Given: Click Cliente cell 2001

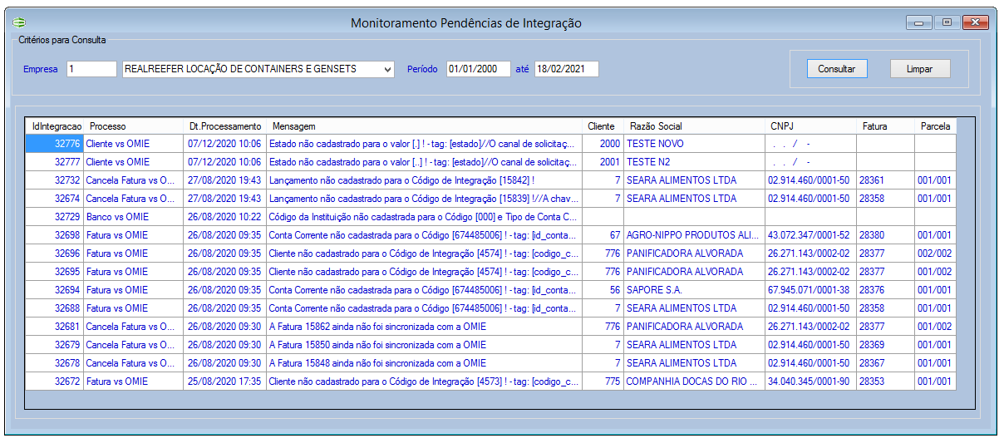Looking at the screenshot, I should (x=603, y=162).
